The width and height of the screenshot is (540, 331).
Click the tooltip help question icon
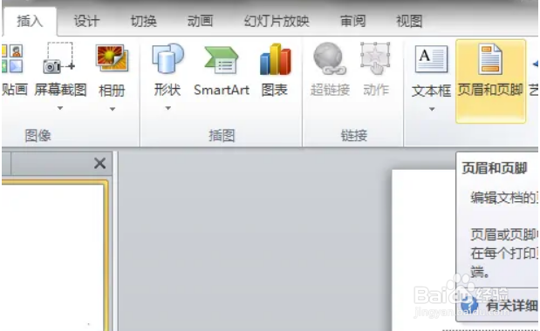469,304
